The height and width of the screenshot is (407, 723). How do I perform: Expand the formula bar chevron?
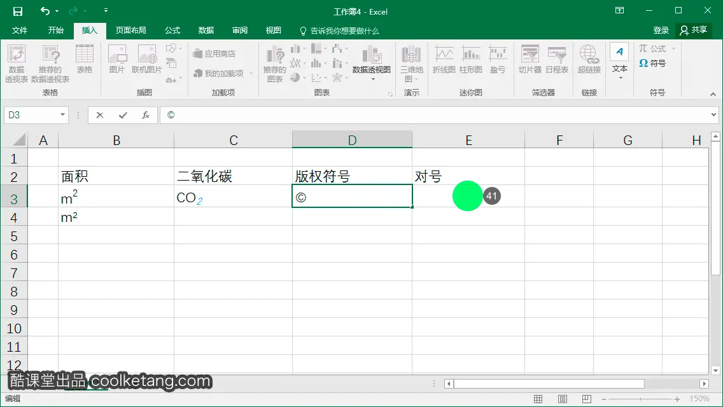(x=714, y=114)
